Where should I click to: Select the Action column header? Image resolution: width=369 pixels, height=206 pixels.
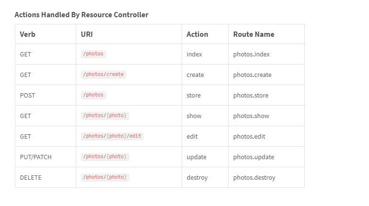(x=197, y=34)
